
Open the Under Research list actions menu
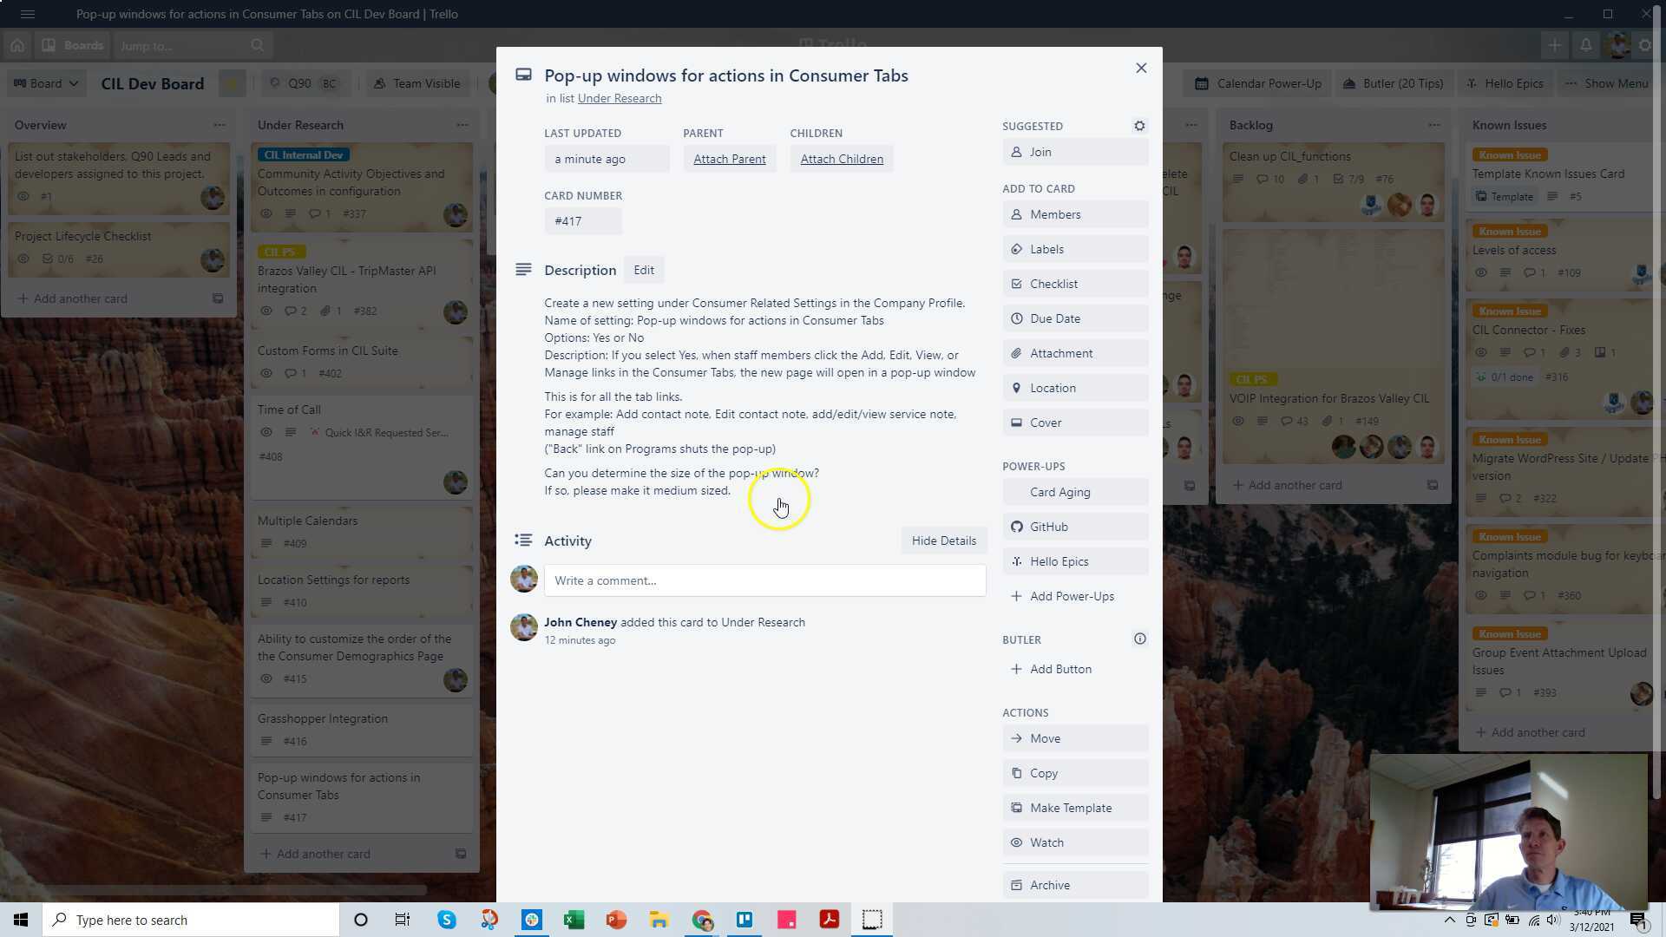463,125
